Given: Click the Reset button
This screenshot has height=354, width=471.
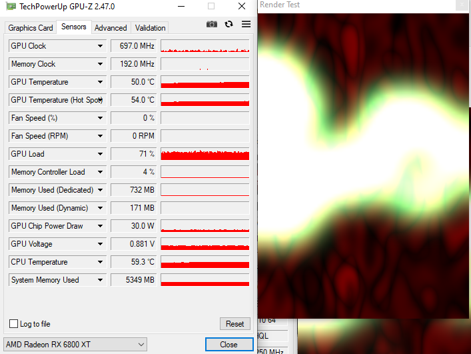Looking at the screenshot, I should (x=235, y=323).
